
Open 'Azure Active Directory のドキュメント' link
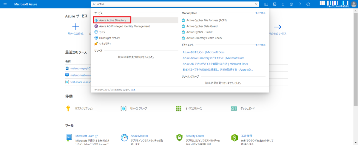coord(213,58)
